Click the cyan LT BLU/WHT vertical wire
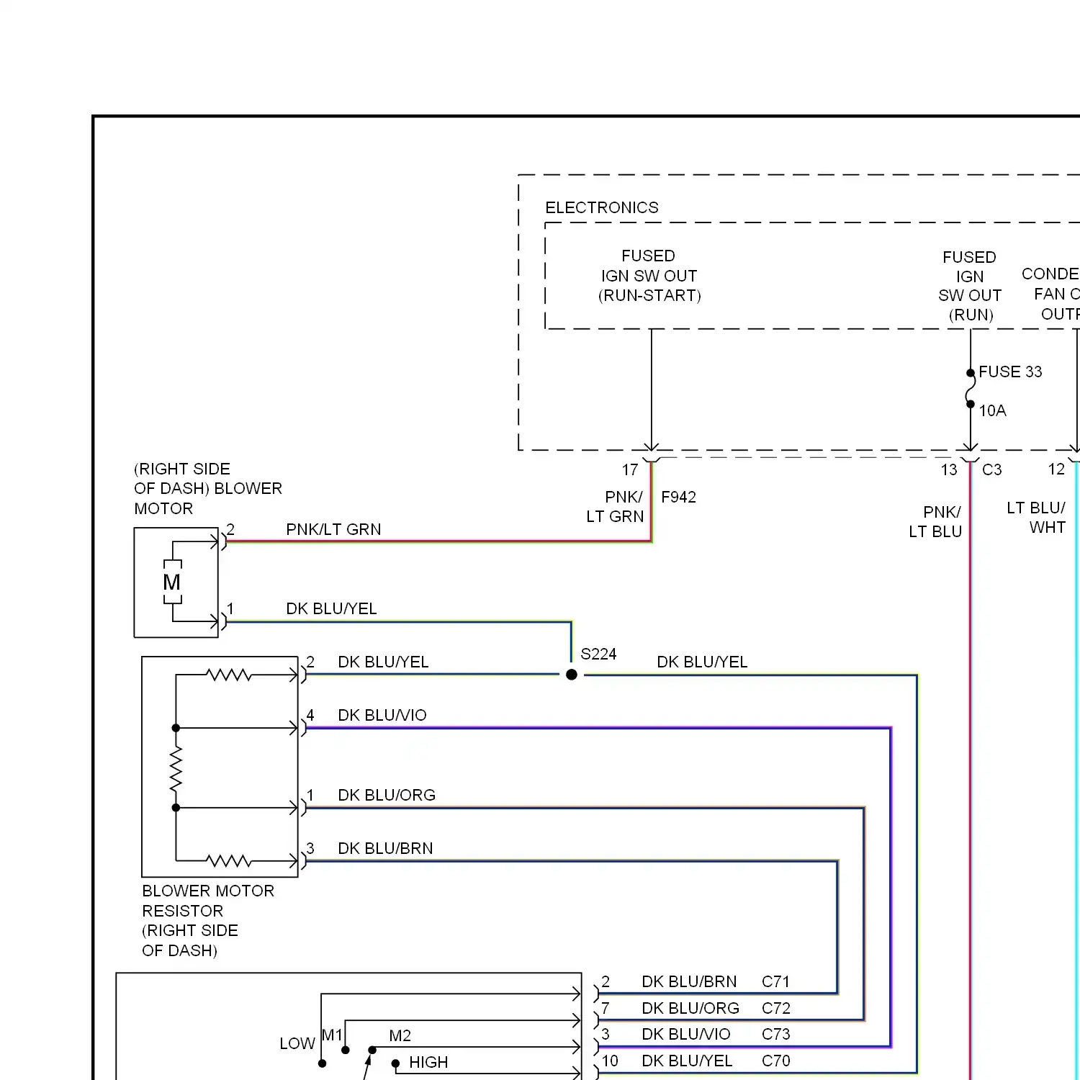This screenshot has width=1080, height=1080. pyautogui.click(x=1077, y=770)
